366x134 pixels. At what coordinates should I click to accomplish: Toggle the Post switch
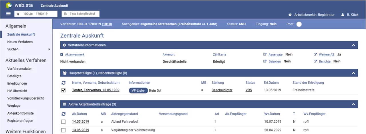(x=299, y=24)
